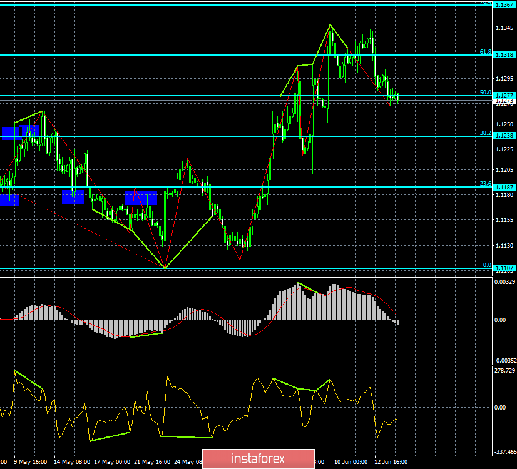
Task: Select the 61.8 Fibonacci level label
Action: pos(485,52)
